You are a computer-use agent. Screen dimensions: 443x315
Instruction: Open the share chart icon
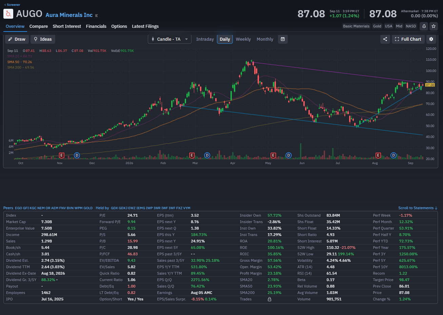coord(385,39)
